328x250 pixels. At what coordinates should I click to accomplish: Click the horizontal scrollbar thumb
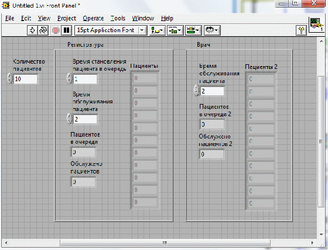165,242
